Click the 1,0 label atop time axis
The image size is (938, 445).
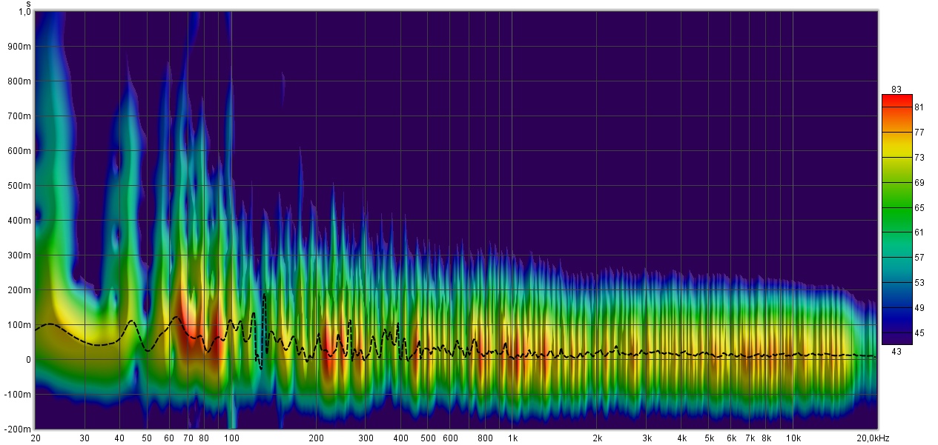tap(25, 13)
